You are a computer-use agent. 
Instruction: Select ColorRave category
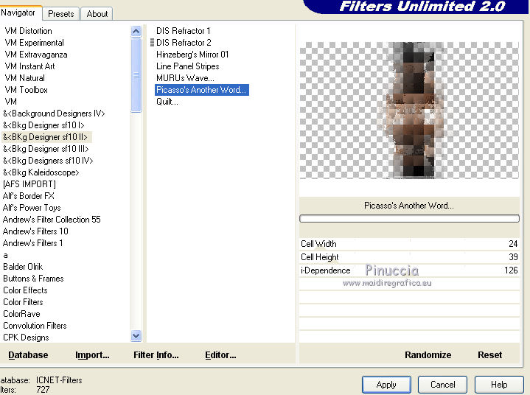tap(21, 314)
